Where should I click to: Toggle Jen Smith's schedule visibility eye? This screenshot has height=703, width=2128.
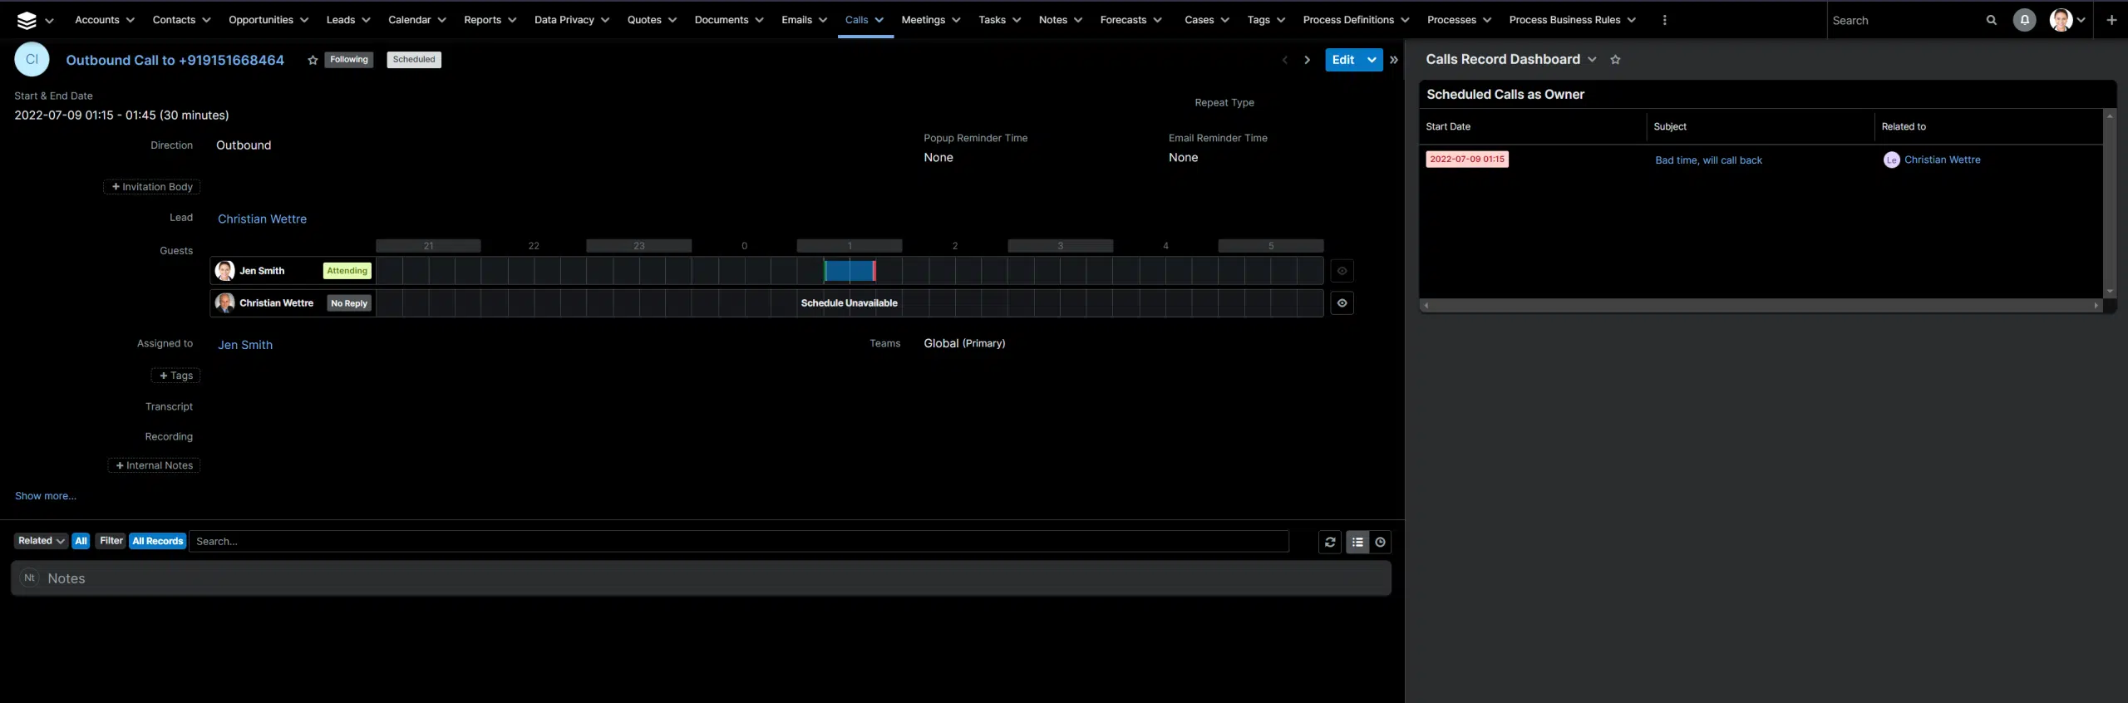[1342, 271]
